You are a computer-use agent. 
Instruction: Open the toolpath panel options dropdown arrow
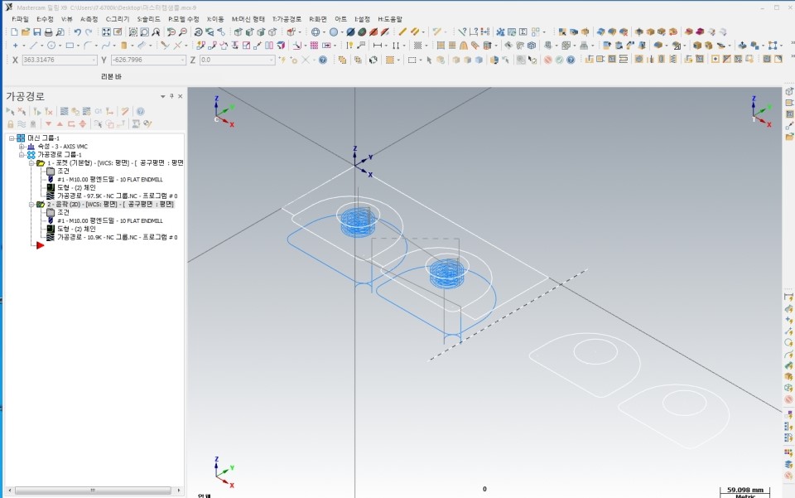(x=163, y=96)
